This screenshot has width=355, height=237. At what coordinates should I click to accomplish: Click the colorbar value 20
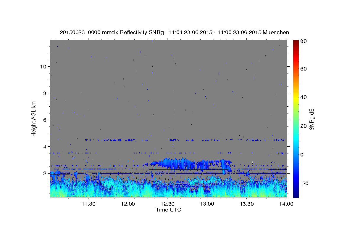(303, 126)
